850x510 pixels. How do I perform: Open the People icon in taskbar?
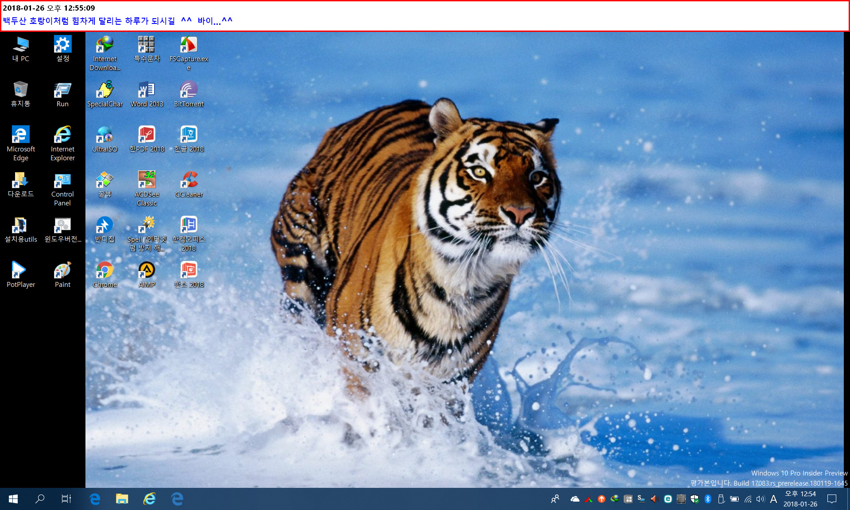pyautogui.click(x=555, y=499)
